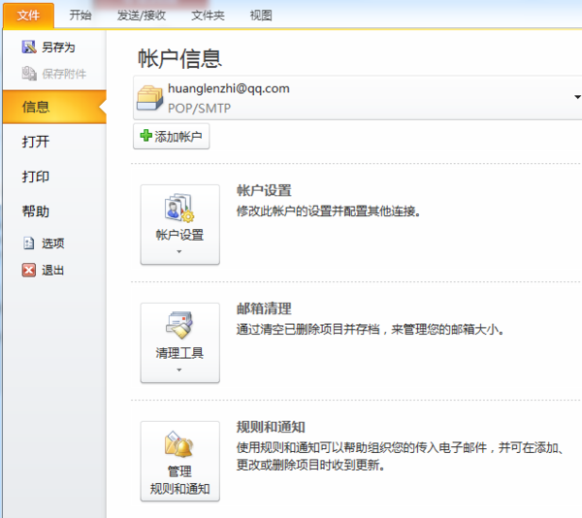Click the 清理工具 broom icon
The width and height of the screenshot is (582, 518).
(x=179, y=325)
